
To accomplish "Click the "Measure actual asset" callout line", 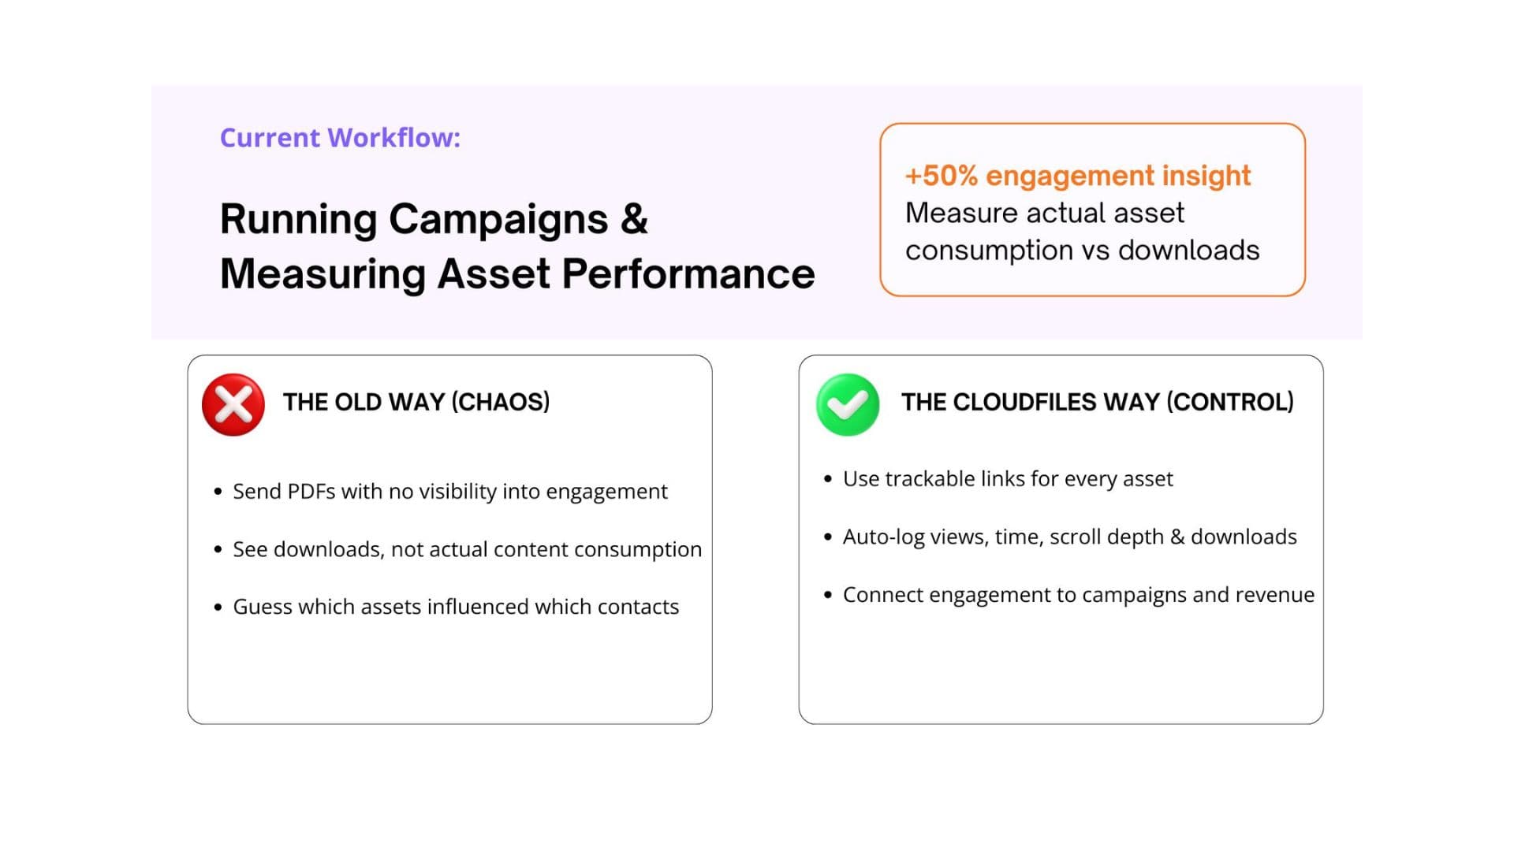I will (x=1044, y=213).
